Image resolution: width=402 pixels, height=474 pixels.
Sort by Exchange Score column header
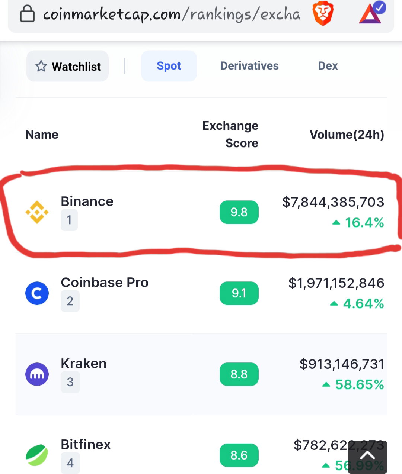click(230, 134)
